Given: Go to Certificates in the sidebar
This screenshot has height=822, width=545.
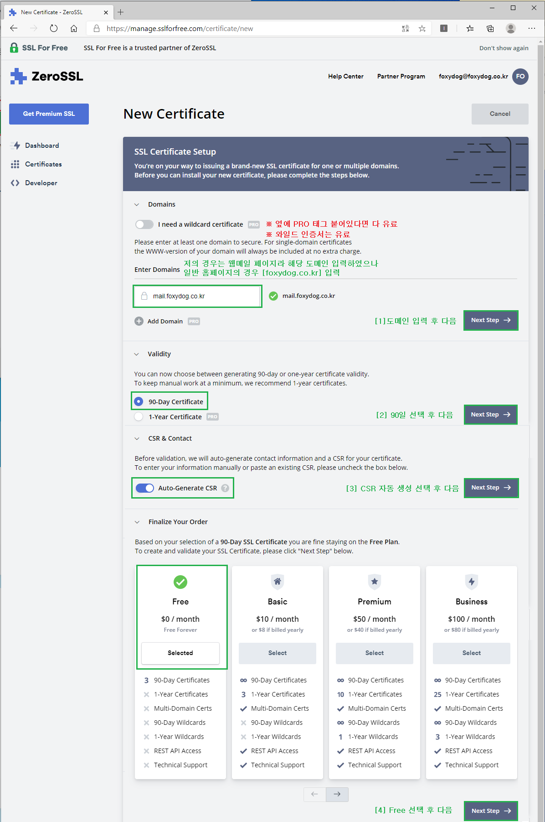Looking at the screenshot, I should click(x=43, y=164).
